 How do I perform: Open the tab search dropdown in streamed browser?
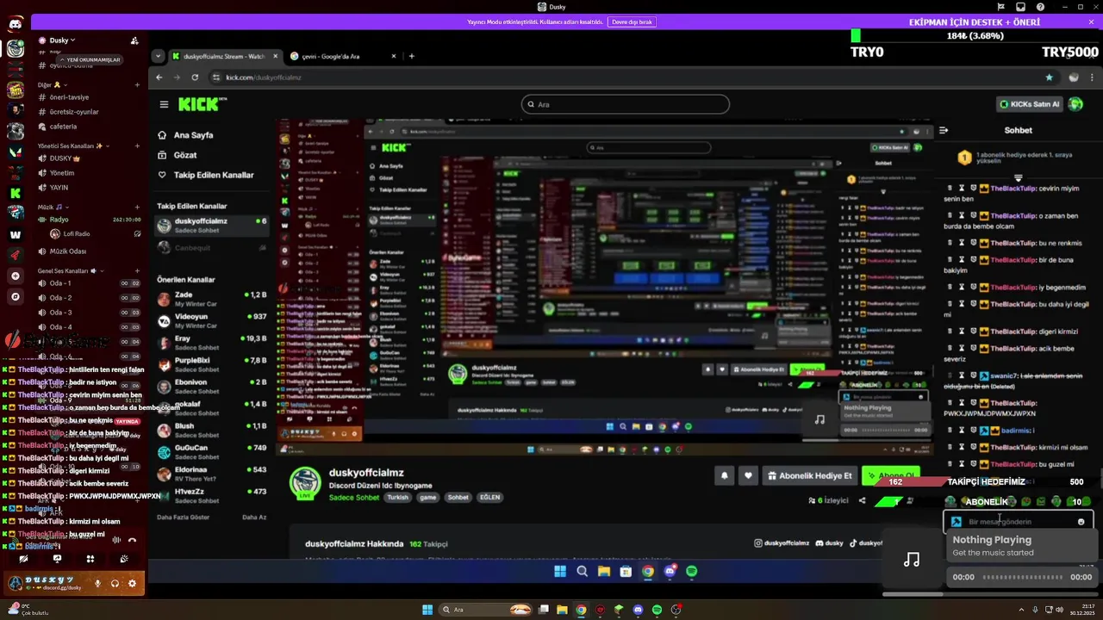pos(157,56)
